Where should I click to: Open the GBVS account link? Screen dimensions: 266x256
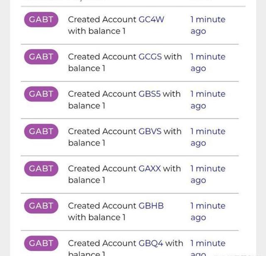[150, 132]
